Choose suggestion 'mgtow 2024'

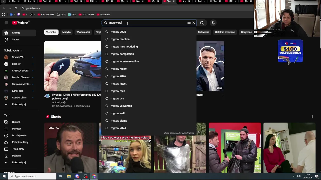pos(149,128)
